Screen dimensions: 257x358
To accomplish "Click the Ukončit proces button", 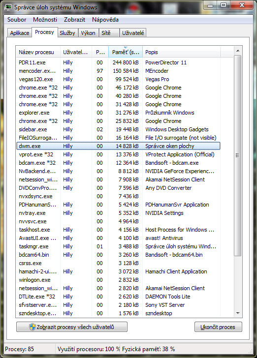I will point(218,327).
